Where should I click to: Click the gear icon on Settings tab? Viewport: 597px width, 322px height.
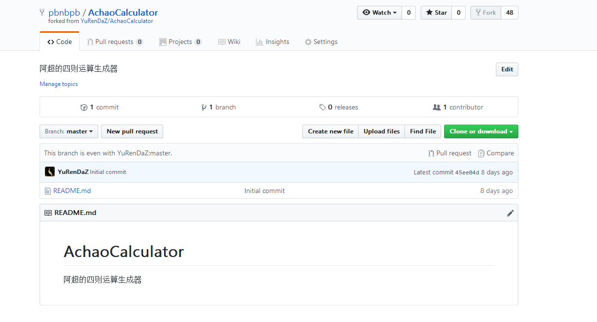point(308,42)
